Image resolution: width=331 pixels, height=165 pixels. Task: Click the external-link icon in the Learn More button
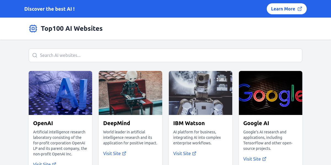pos(300,9)
